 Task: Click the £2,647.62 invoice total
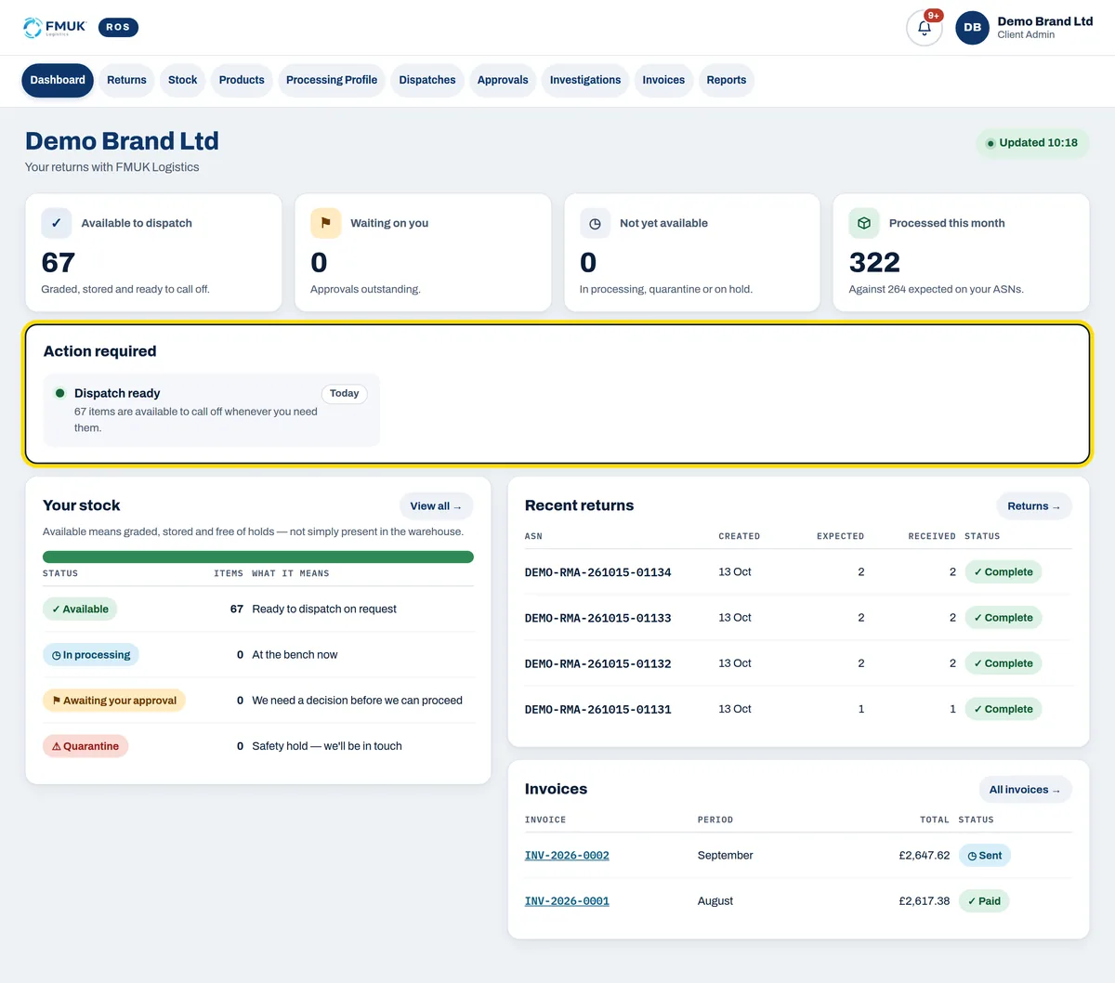[x=925, y=856]
